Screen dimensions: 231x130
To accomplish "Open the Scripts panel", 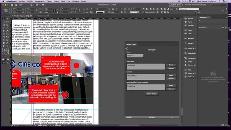I will click(190, 62).
